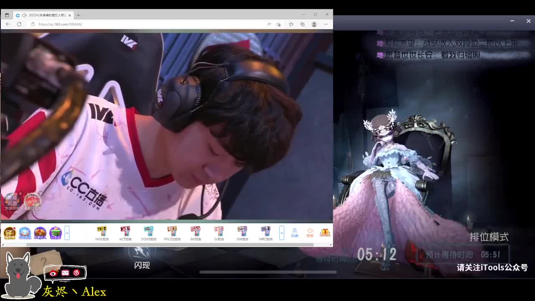Click the mystery question-mark card
Screen dimensions: 535x301
click(x=45, y=262)
